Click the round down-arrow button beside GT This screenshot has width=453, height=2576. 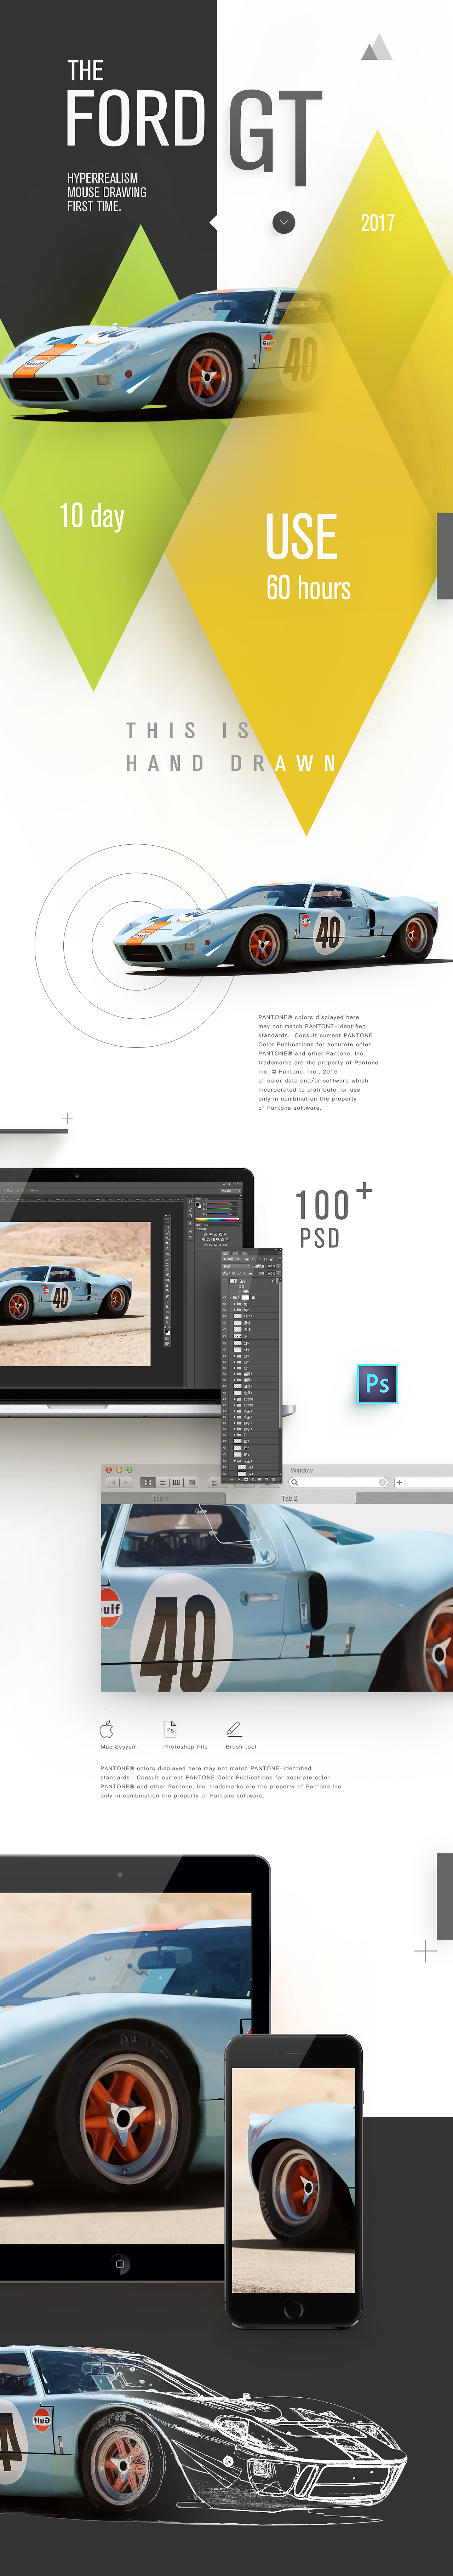tap(284, 222)
